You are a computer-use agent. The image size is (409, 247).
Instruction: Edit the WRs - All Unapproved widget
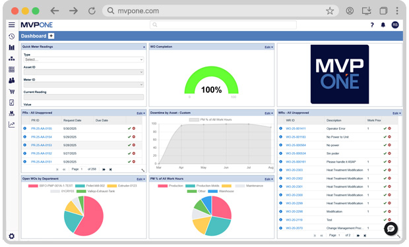click(x=395, y=113)
